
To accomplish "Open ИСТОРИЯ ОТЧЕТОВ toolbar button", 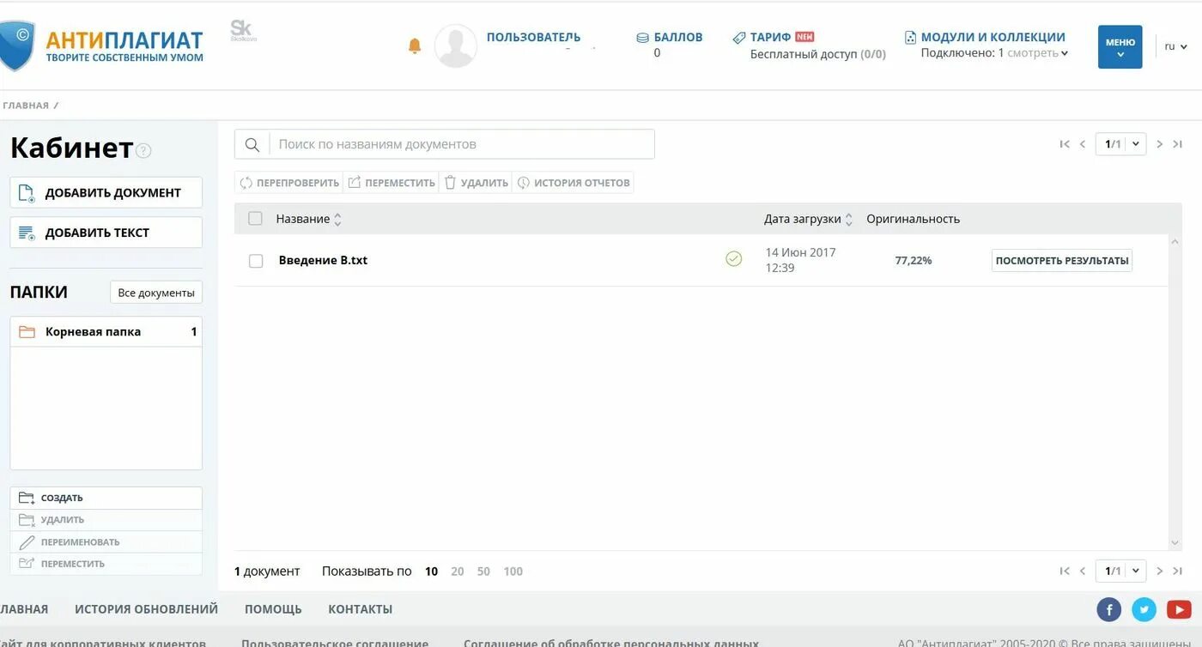I will click(x=573, y=183).
